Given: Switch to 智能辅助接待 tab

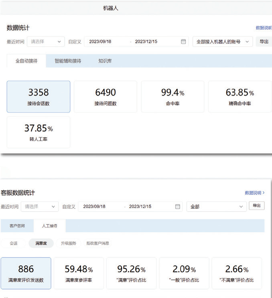Looking at the screenshot, I should tap(68, 61).
